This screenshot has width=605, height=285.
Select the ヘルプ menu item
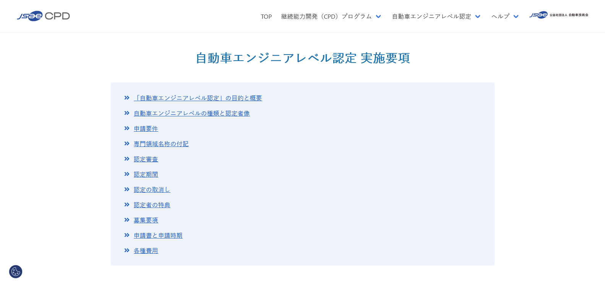tap(500, 16)
